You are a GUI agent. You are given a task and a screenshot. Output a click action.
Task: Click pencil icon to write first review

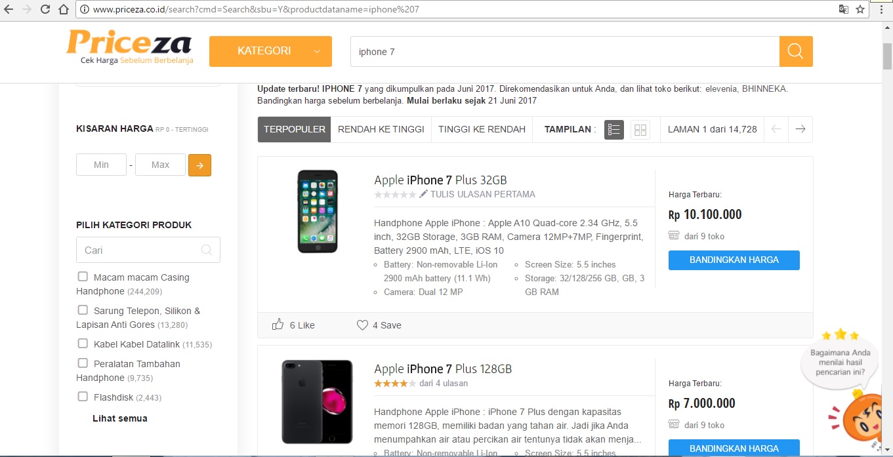point(424,194)
